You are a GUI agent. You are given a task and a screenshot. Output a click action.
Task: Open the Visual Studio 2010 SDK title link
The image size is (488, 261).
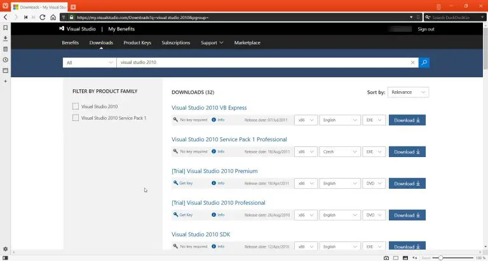click(201, 234)
